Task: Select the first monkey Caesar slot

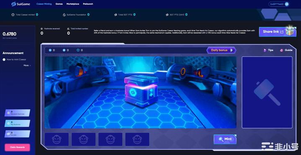Action: [57, 139]
